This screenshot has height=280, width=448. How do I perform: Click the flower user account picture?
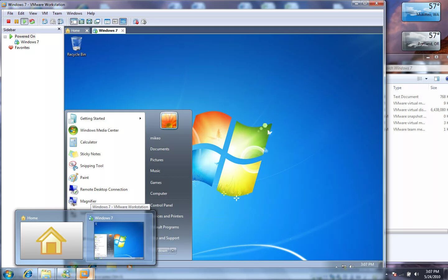(169, 120)
